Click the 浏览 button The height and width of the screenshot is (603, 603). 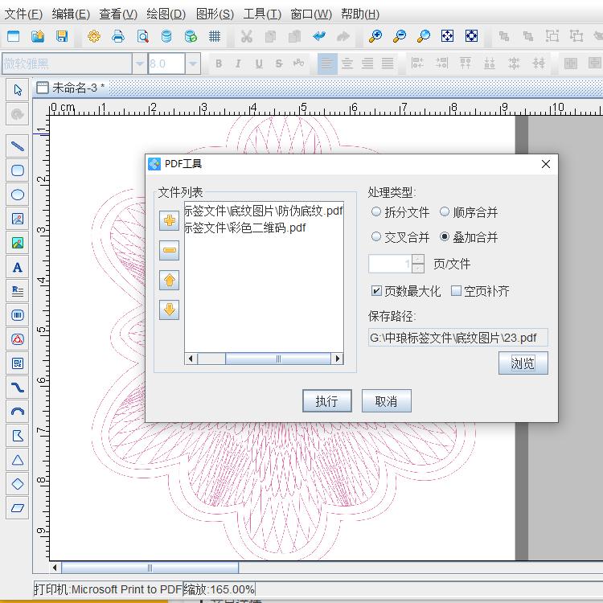[x=523, y=363]
